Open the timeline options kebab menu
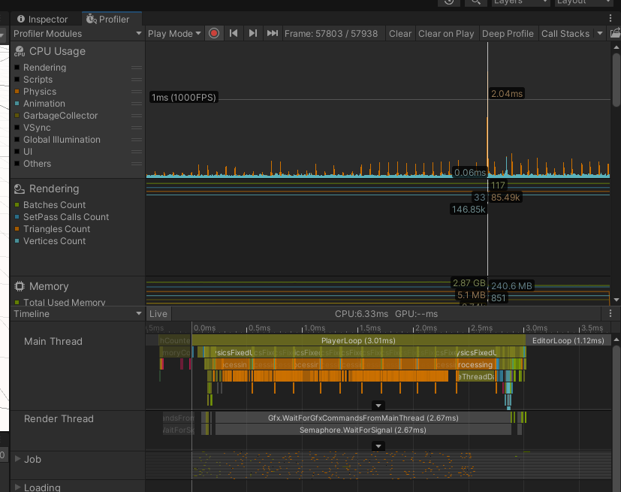This screenshot has width=621, height=492. [x=610, y=314]
